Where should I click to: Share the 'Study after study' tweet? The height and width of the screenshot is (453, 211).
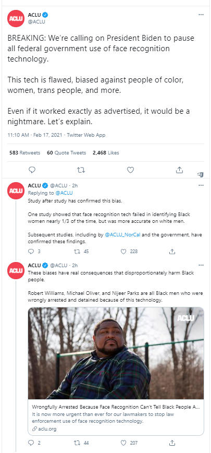click(x=172, y=252)
